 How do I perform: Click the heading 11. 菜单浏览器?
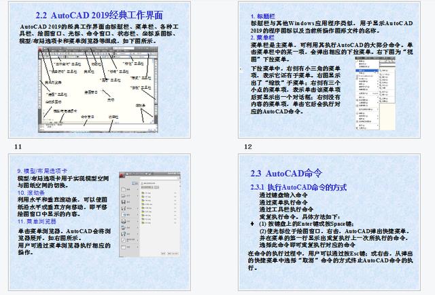click(37, 221)
